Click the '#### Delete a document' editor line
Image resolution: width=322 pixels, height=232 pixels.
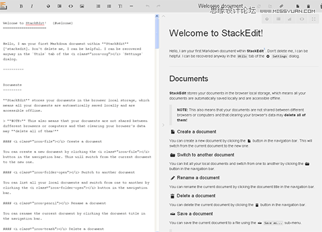(53, 229)
